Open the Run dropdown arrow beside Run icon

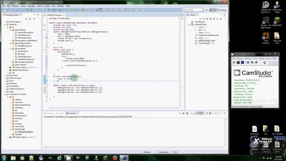pyautogui.click(x=57, y=10)
